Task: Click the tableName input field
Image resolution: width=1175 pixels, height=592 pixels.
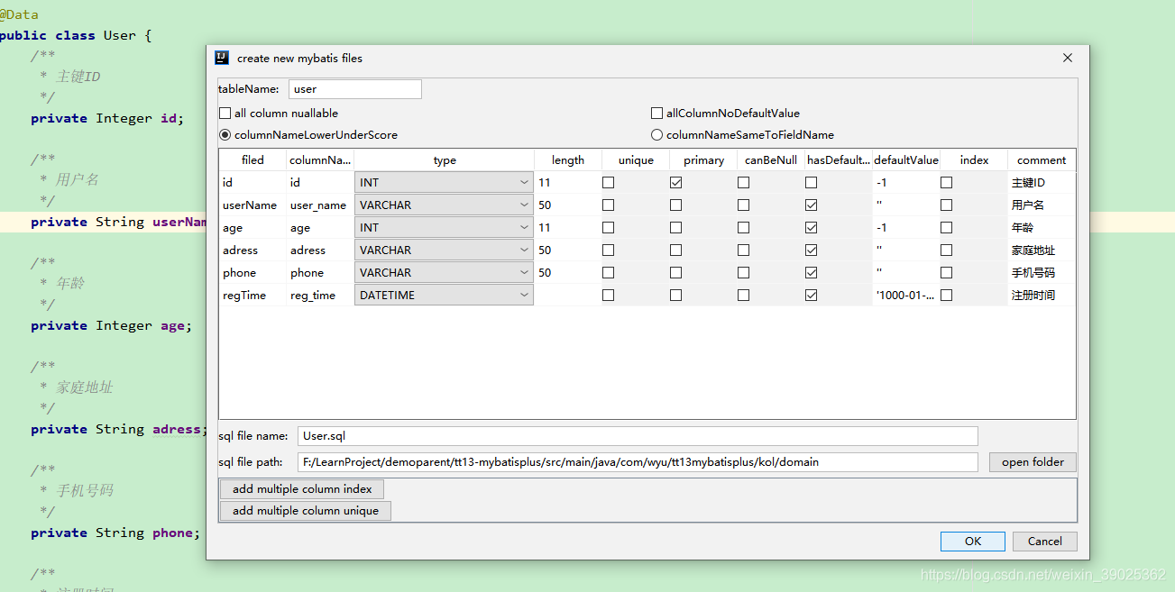Action: [355, 89]
